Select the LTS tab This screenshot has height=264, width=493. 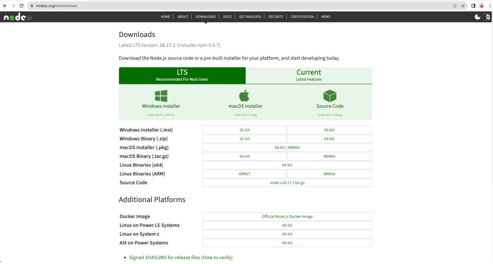182,75
